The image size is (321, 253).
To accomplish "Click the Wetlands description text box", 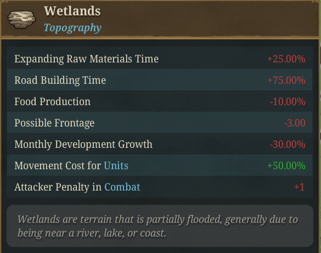I will tap(160, 226).
